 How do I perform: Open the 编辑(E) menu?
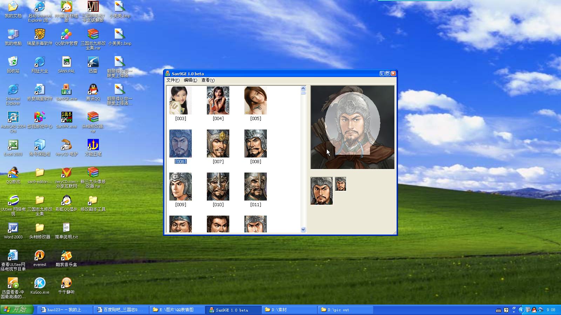[x=190, y=80]
